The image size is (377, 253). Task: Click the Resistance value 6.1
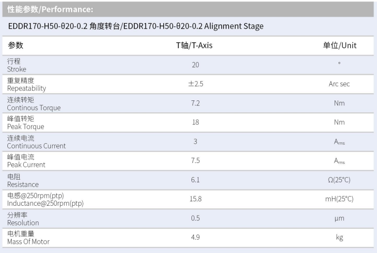tap(195, 180)
